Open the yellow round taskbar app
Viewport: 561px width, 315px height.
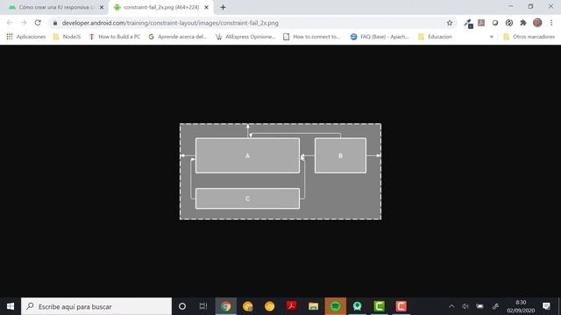pyautogui.click(x=269, y=306)
